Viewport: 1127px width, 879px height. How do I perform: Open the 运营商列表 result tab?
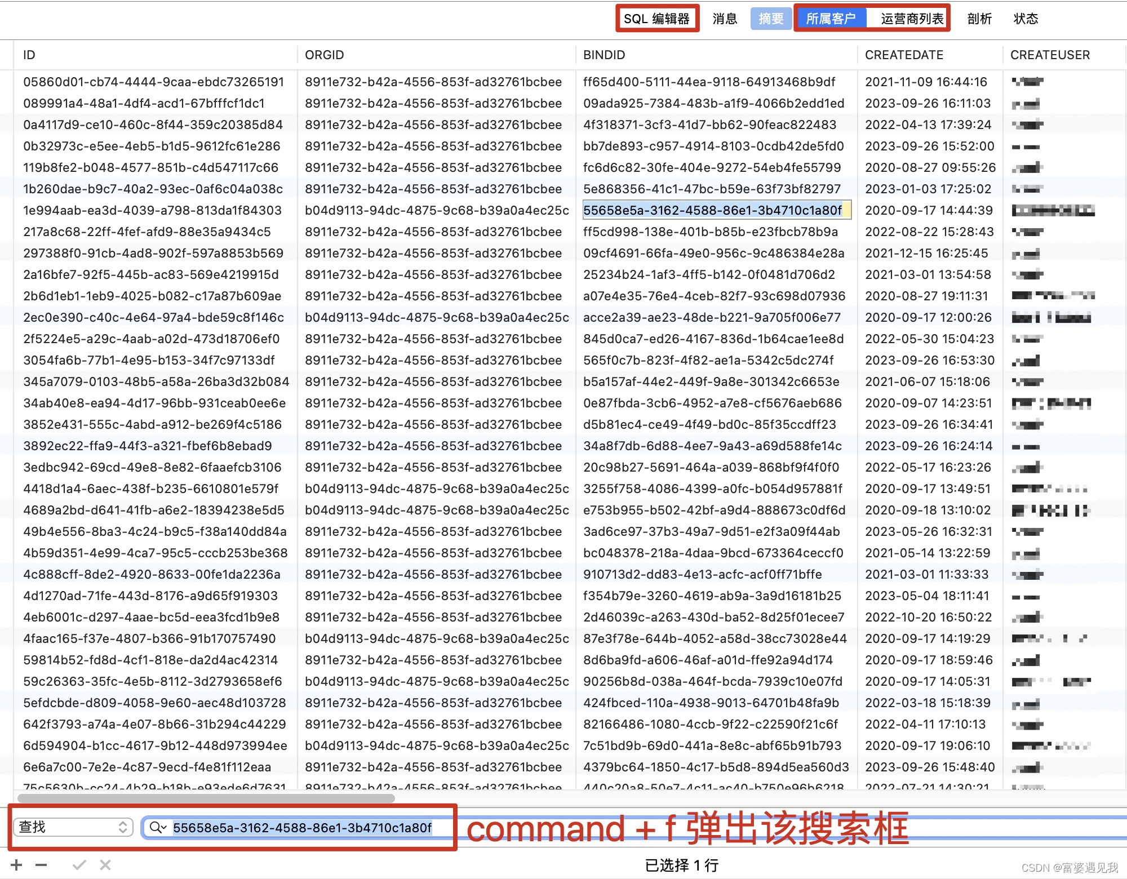pyautogui.click(x=912, y=19)
